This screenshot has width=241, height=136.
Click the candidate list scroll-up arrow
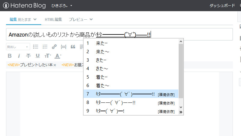pyautogui.click(x=181, y=41)
